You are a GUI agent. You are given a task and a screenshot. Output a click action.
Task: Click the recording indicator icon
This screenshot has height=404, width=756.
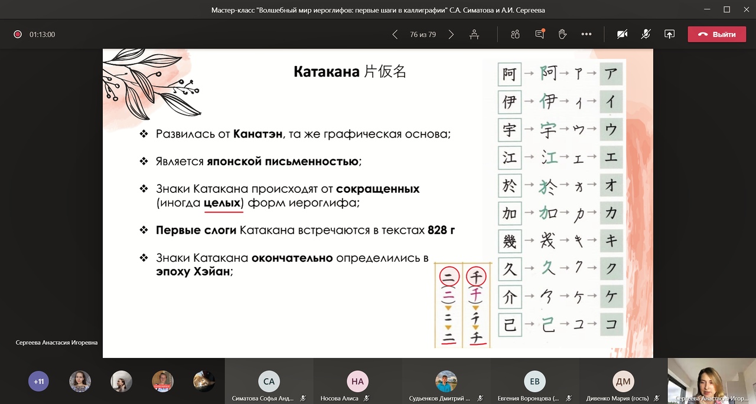(17, 34)
